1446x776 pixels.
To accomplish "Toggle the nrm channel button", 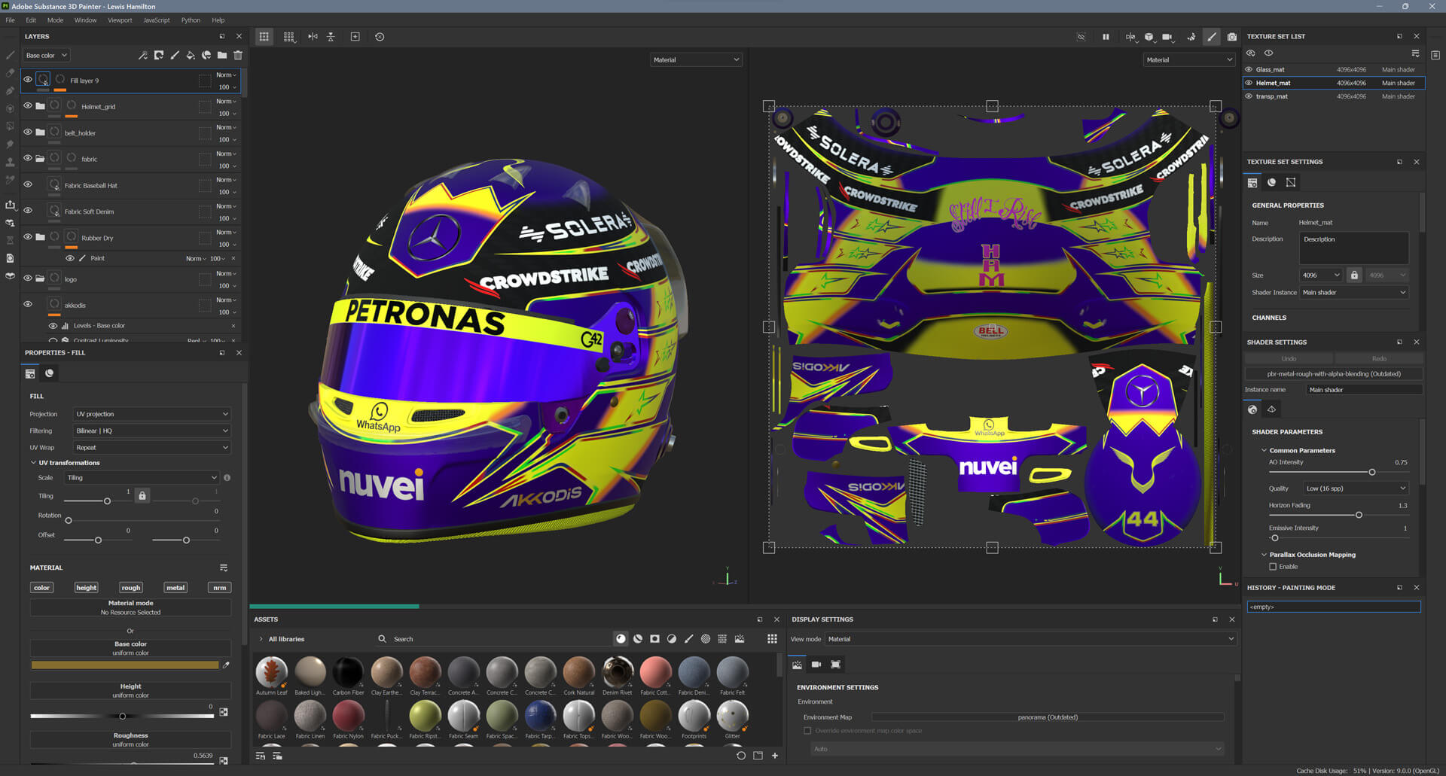I will (x=220, y=588).
